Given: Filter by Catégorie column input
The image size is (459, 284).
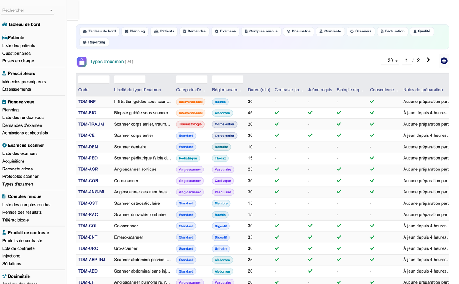Looking at the screenshot, I should click(x=192, y=79).
